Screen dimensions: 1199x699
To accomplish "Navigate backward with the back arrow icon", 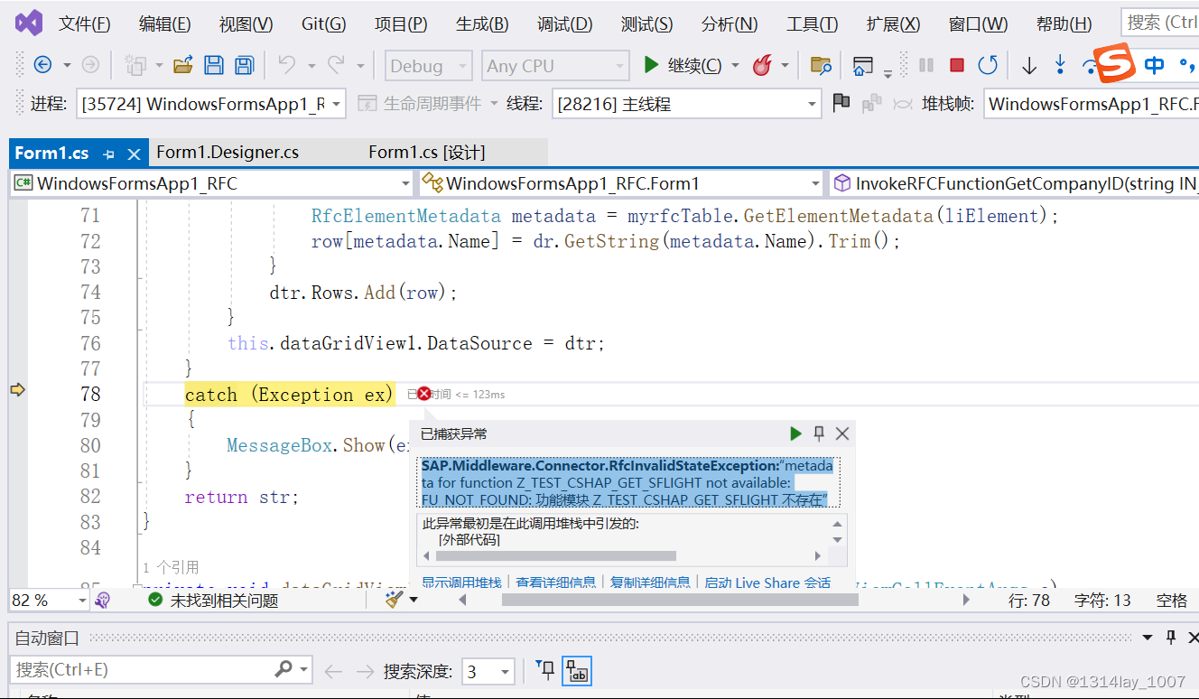I will (x=42, y=65).
